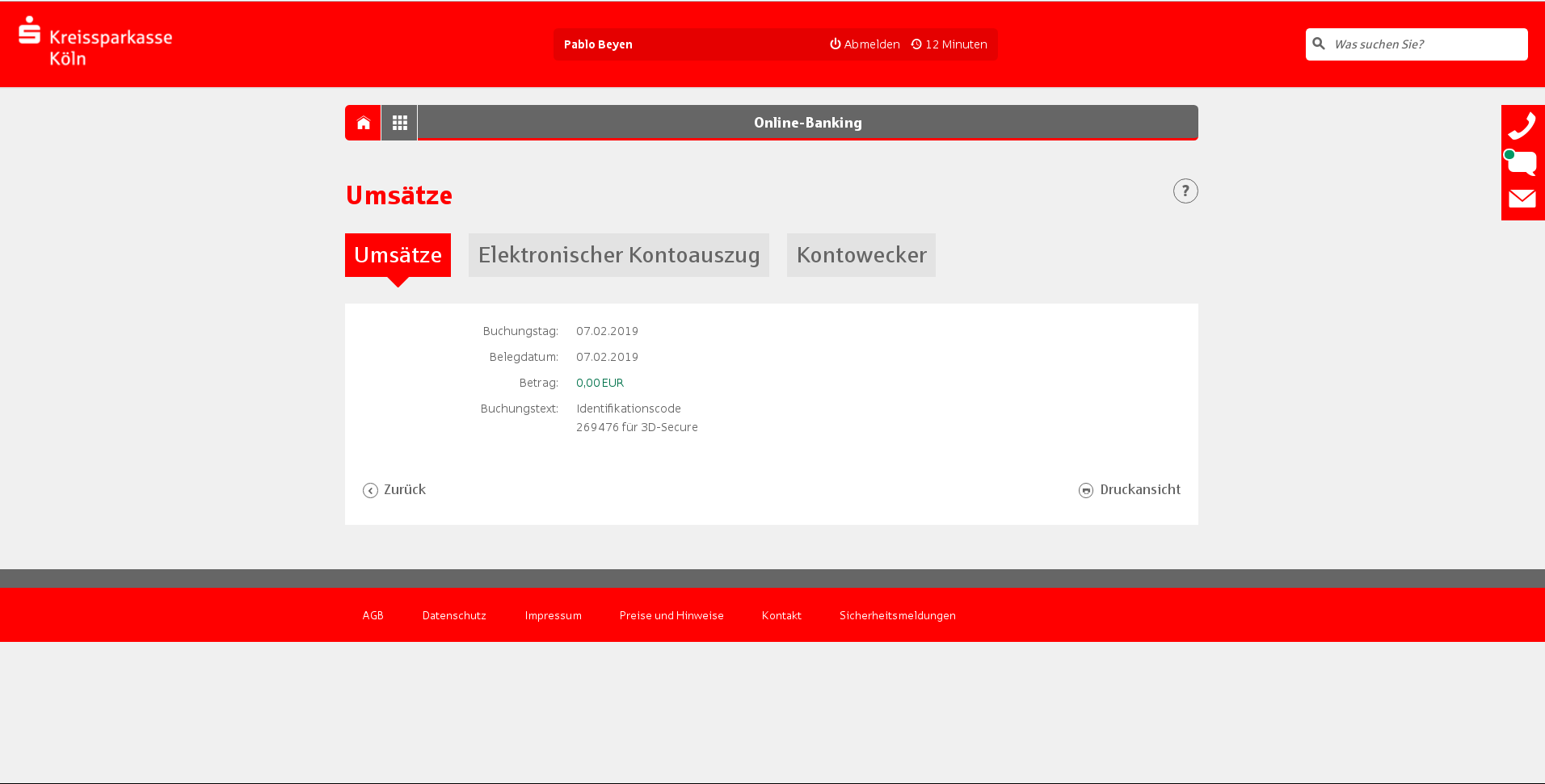1545x784 pixels.
Task: Click the phone contact icon in right sidebar
Action: click(1522, 125)
